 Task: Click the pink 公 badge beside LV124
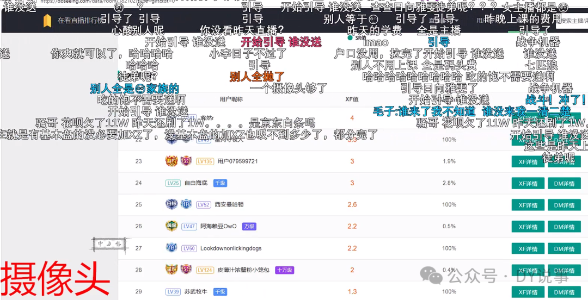click(186, 270)
